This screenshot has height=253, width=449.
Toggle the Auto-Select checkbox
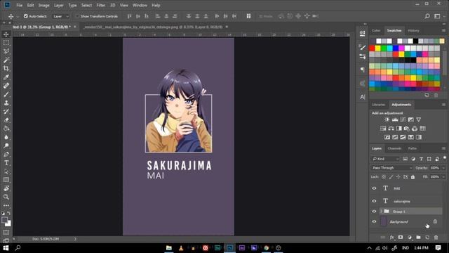26,16
